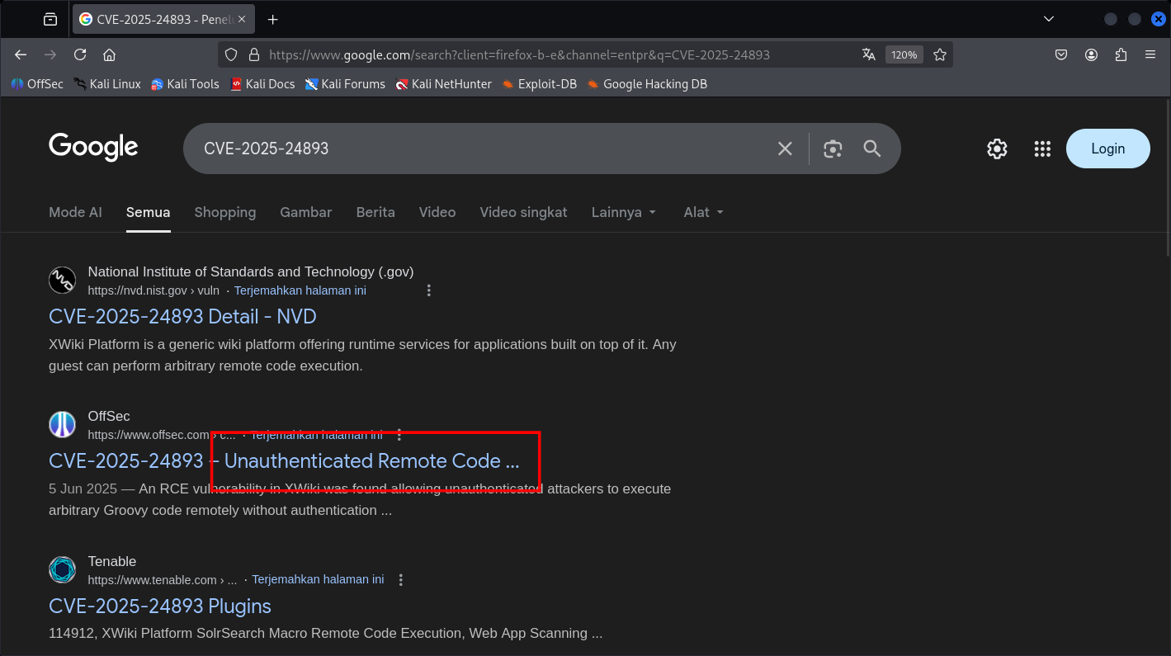The image size is (1171, 656).
Task: Reload the current page
Action: coord(80,54)
